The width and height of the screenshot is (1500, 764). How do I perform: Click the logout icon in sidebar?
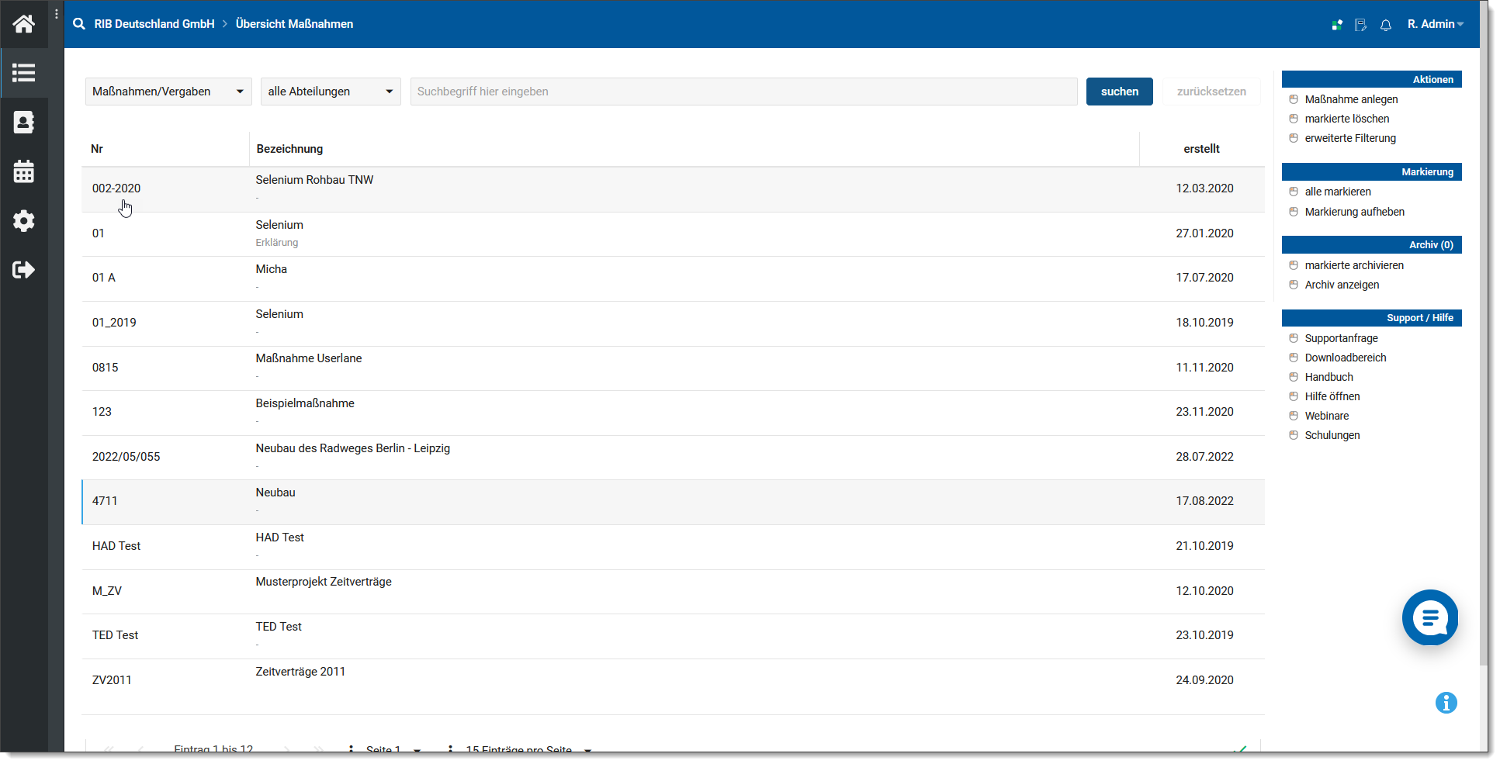point(23,270)
